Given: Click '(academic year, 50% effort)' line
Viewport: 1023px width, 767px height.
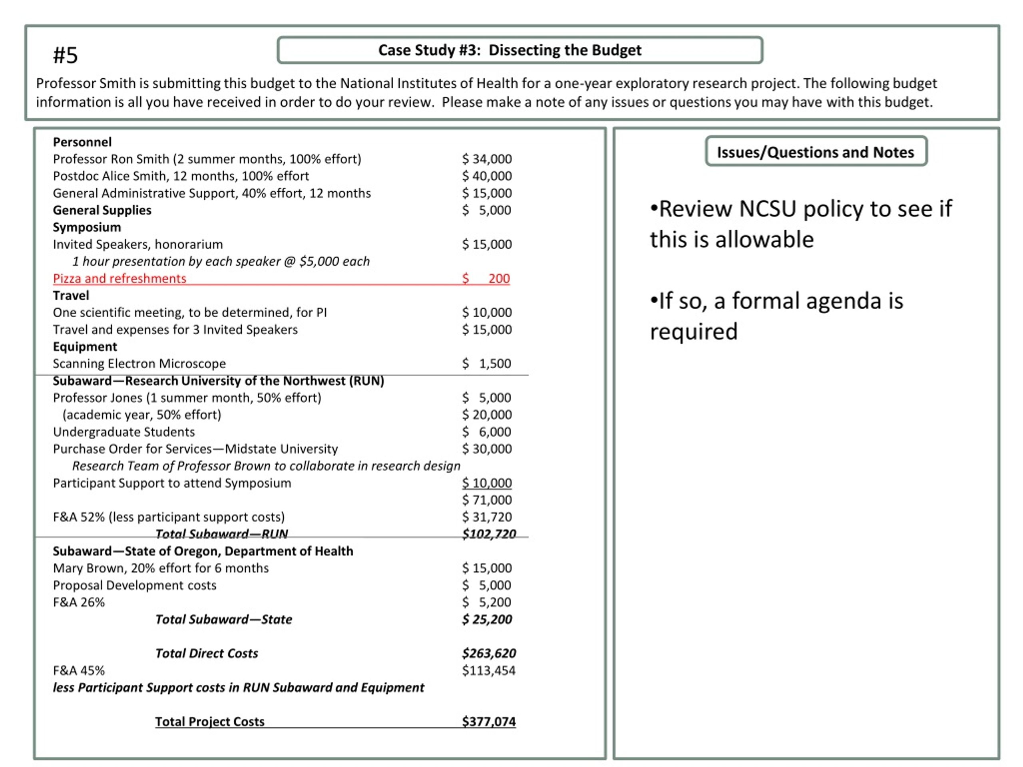Looking at the screenshot, I should coord(142,415).
